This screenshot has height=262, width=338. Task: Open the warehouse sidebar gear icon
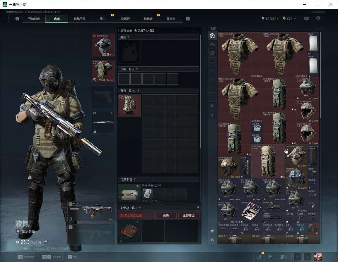tap(212, 115)
